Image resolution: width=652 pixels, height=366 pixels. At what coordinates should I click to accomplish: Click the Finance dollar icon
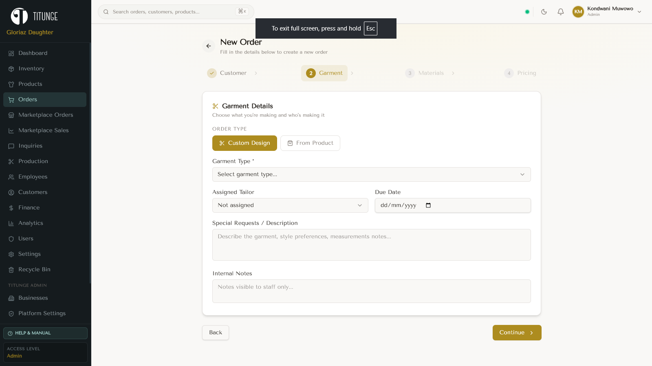pyautogui.click(x=11, y=208)
